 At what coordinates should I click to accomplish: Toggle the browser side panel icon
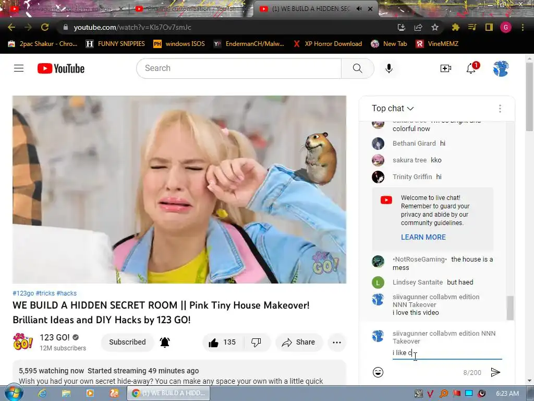pos(489,27)
